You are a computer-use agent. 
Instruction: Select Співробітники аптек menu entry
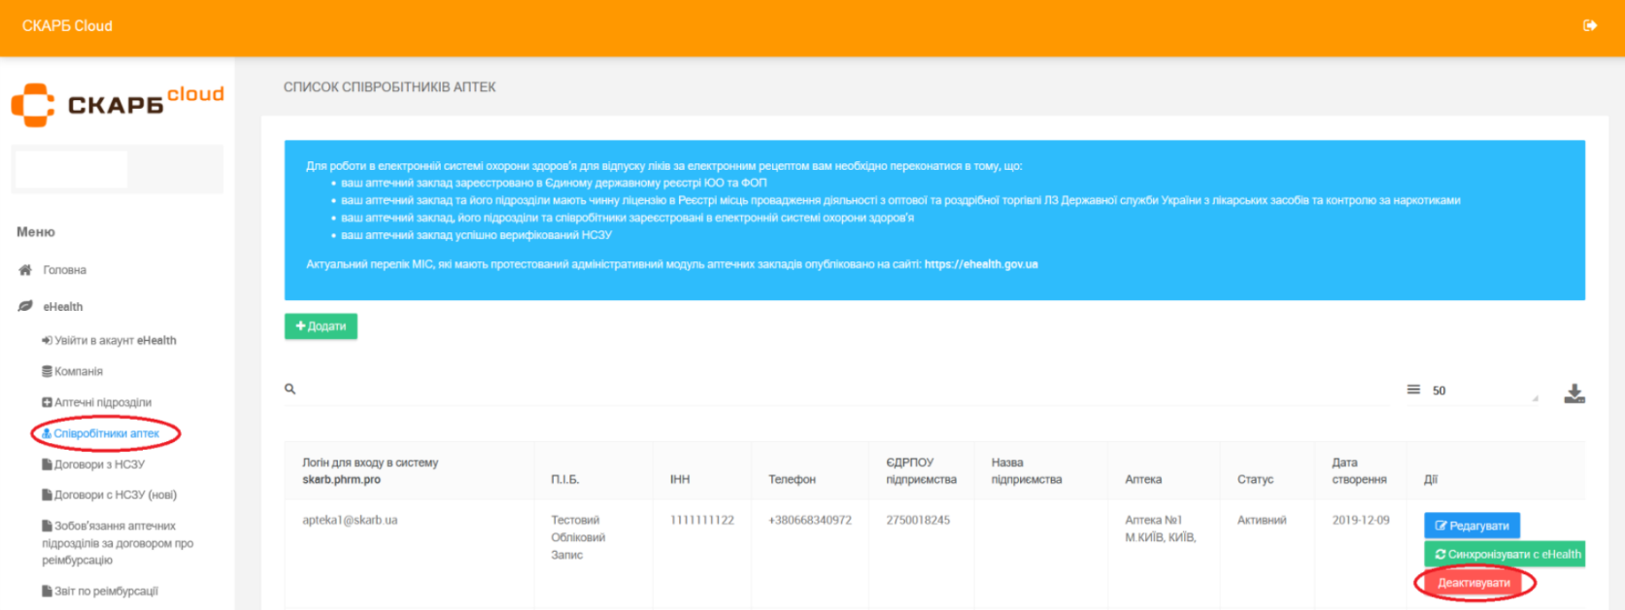(100, 433)
